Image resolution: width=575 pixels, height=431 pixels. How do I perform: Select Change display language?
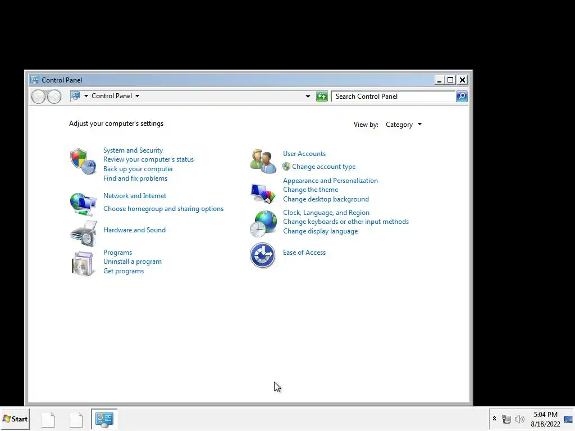(320, 231)
